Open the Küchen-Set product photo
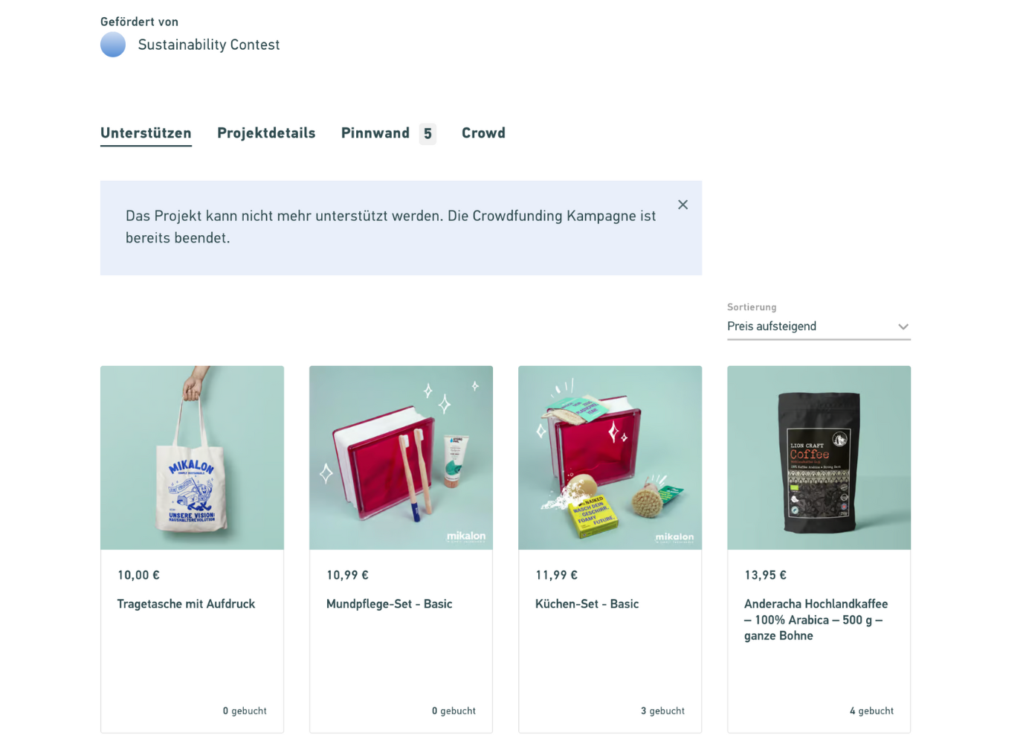Viewport: 1026px width, 744px height. tap(610, 458)
